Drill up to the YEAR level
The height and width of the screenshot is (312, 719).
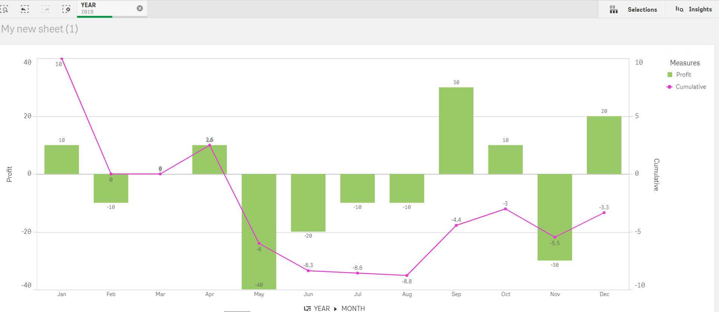322,309
